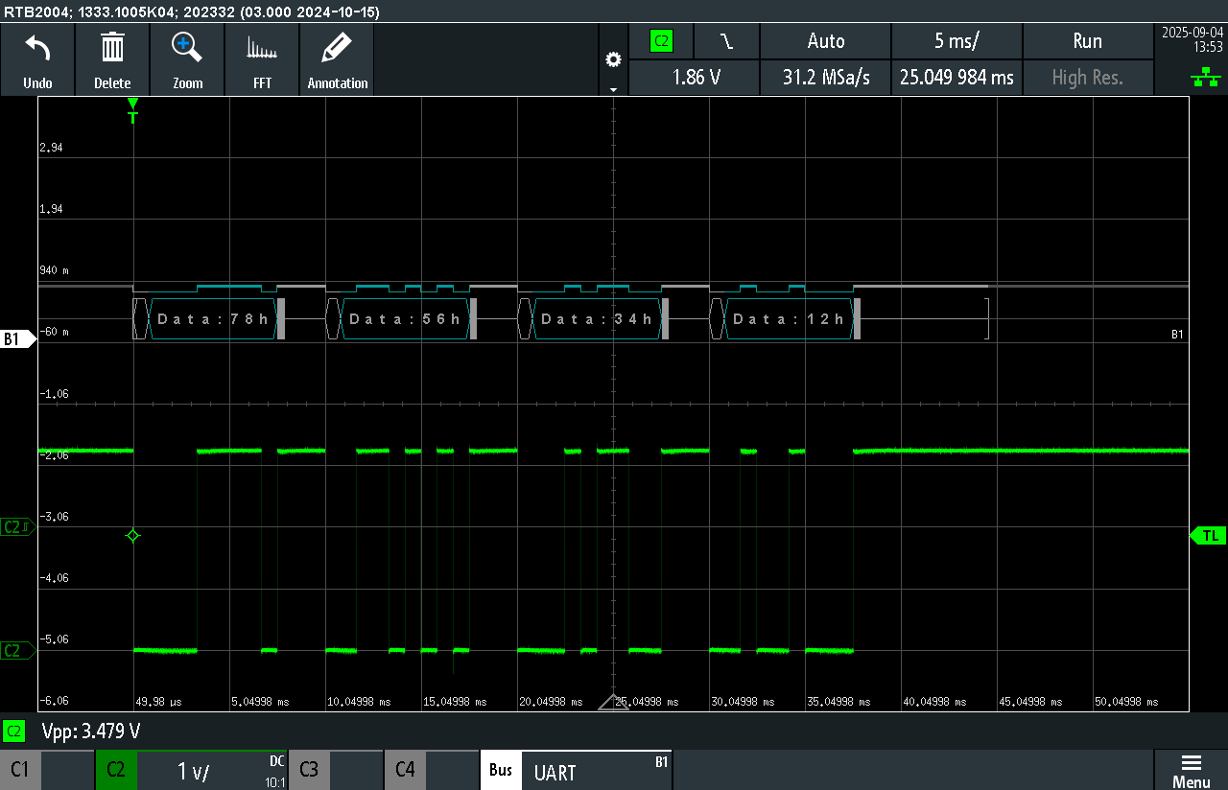Toggle channel C2 button
Image resolution: width=1228 pixels, height=790 pixels.
coord(116,770)
